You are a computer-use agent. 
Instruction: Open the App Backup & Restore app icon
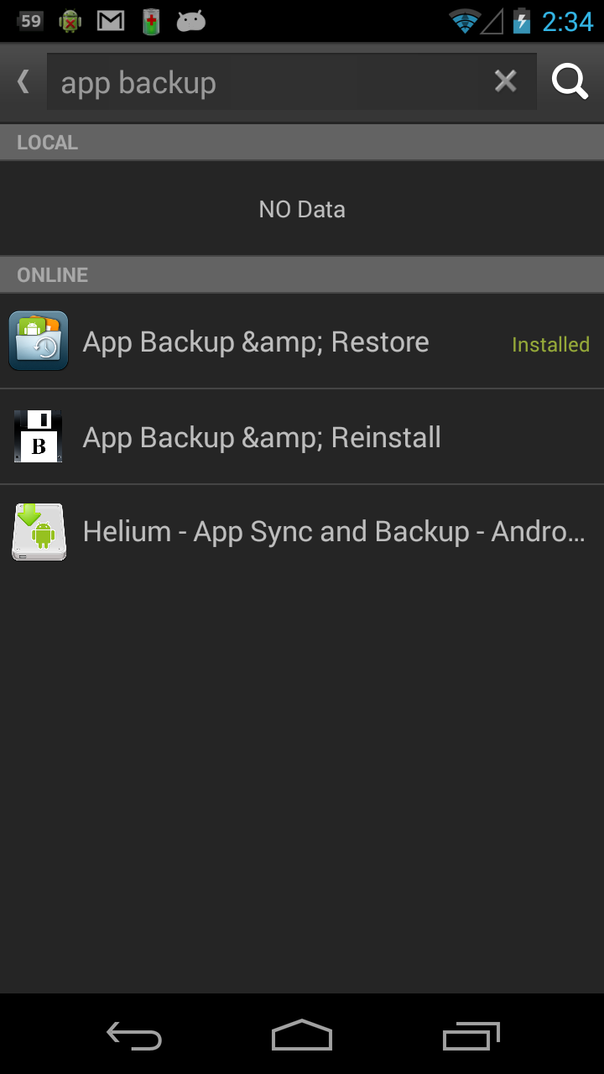click(x=39, y=341)
